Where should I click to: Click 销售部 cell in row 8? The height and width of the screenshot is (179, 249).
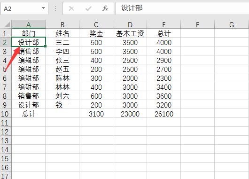[29, 96]
